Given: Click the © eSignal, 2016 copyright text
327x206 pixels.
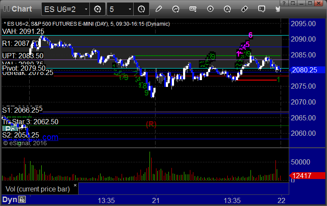Looking at the screenshot, I should tap(25, 143).
